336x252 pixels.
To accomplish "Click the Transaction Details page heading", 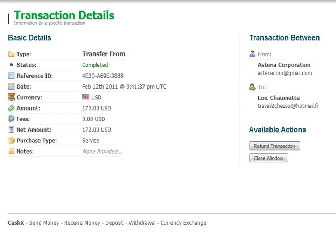I will (x=64, y=15).
